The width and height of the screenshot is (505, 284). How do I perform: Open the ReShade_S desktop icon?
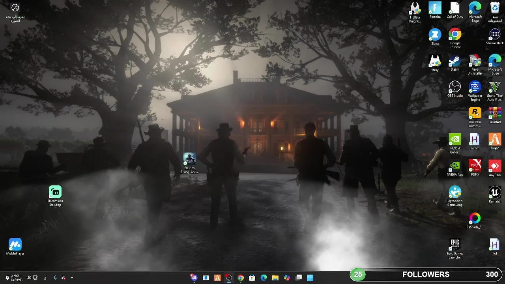pyautogui.click(x=475, y=221)
